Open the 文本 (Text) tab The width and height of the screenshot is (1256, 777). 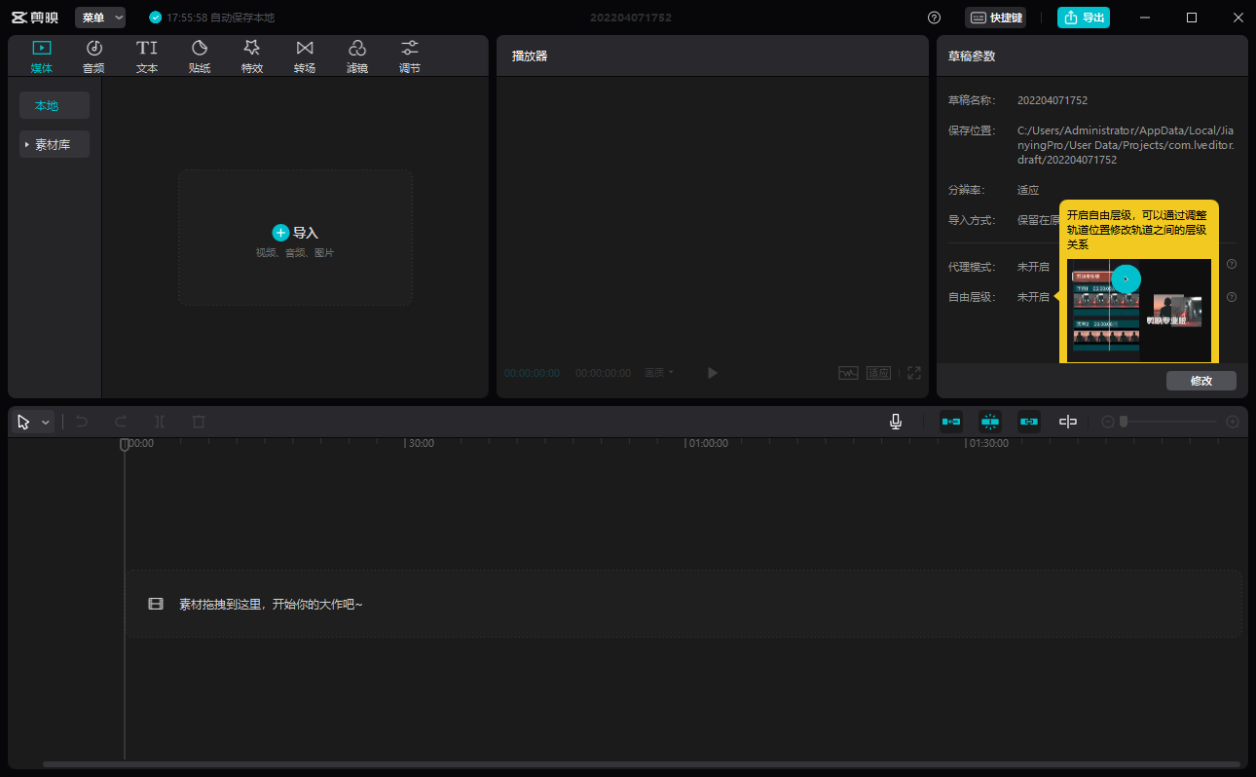(x=147, y=56)
